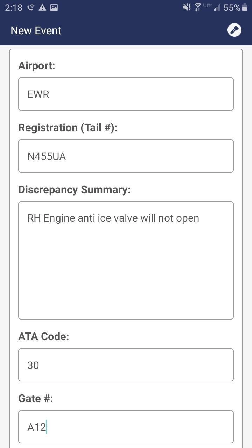Focus the Airport field containing EWR

pyautogui.click(x=126, y=94)
